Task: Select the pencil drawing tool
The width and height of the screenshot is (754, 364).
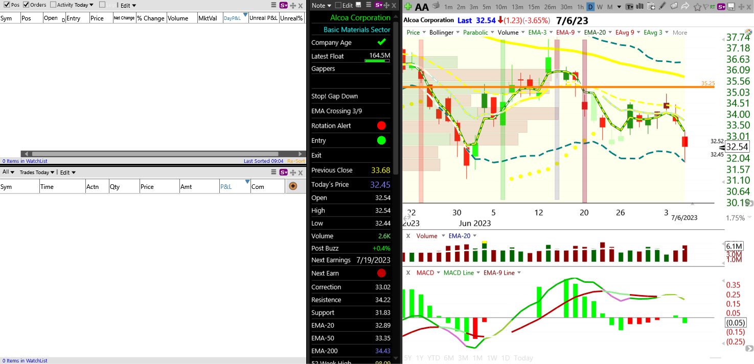Action: point(662,6)
